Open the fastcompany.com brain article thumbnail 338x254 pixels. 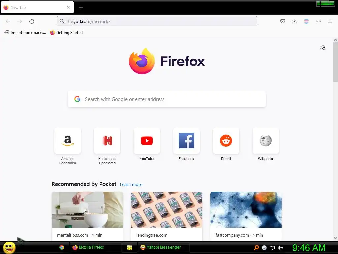(x=246, y=209)
